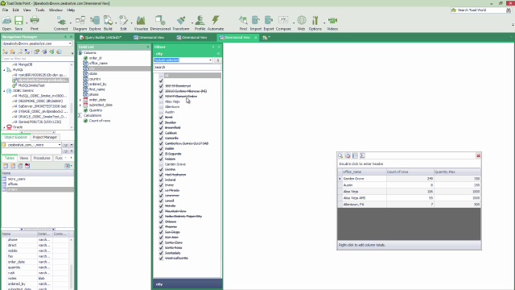Open the Include selected filter mode dropdown
This screenshot has height=290, width=515.
(x=210, y=60)
